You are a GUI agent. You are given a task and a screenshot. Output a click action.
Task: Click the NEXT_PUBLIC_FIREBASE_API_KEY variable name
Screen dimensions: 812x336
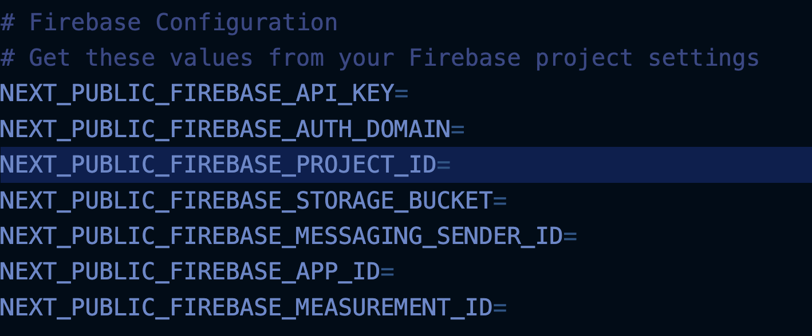[197, 94]
